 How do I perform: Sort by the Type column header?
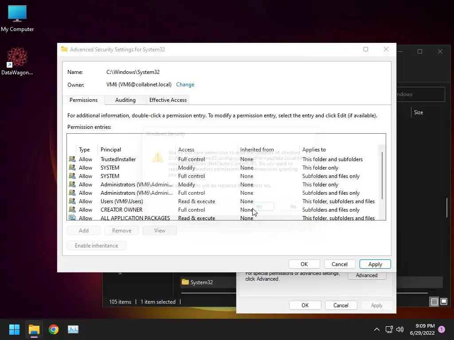click(x=84, y=150)
